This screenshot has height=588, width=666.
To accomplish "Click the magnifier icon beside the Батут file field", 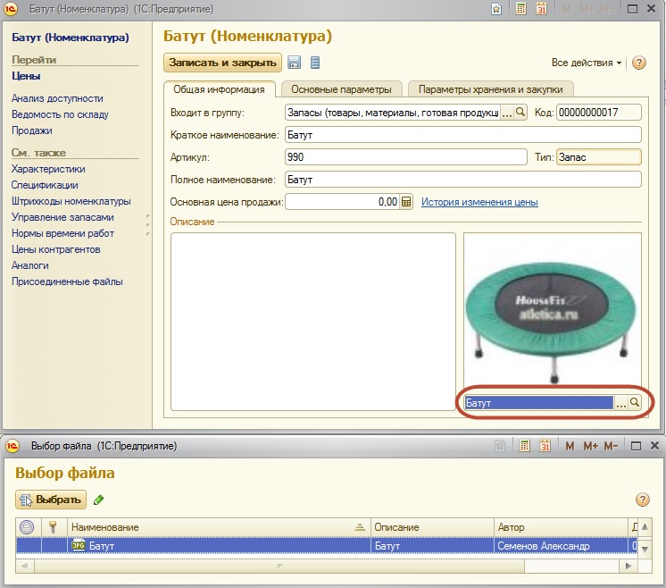I will pos(635,403).
